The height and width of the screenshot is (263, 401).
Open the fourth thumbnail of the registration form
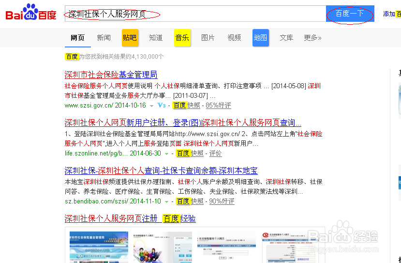pos(290,247)
